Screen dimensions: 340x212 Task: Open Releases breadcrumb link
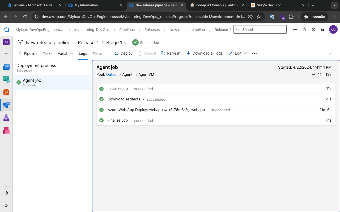point(152,30)
